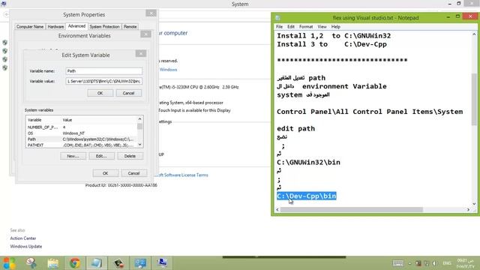Image resolution: width=480 pixels, height=270 pixels.
Task: Switch to the Notepad taskbar icon
Action: [97, 263]
